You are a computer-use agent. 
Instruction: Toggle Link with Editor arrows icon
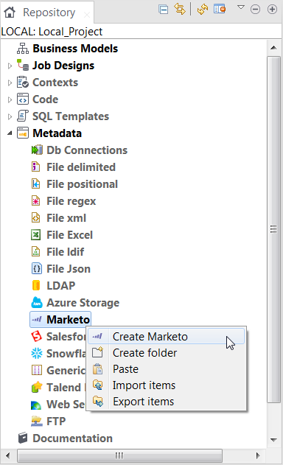[x=180, y=9]
